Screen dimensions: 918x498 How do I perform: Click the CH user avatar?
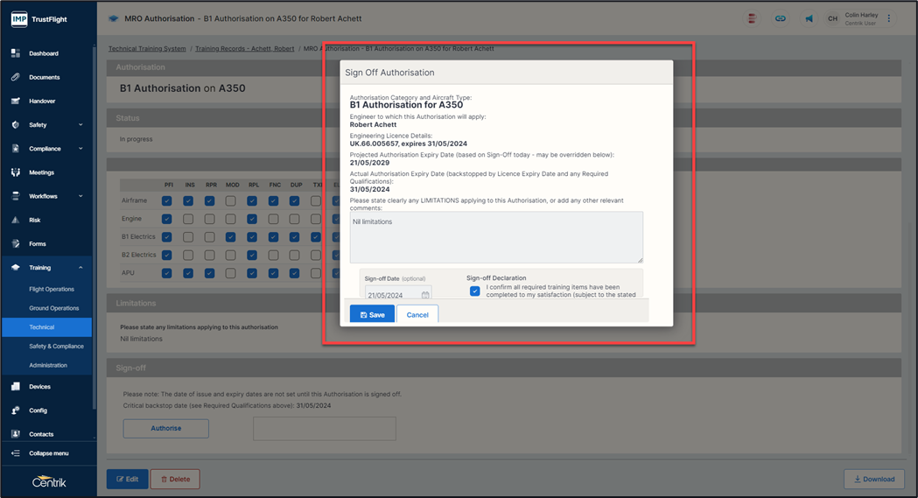tap(832, 18)
